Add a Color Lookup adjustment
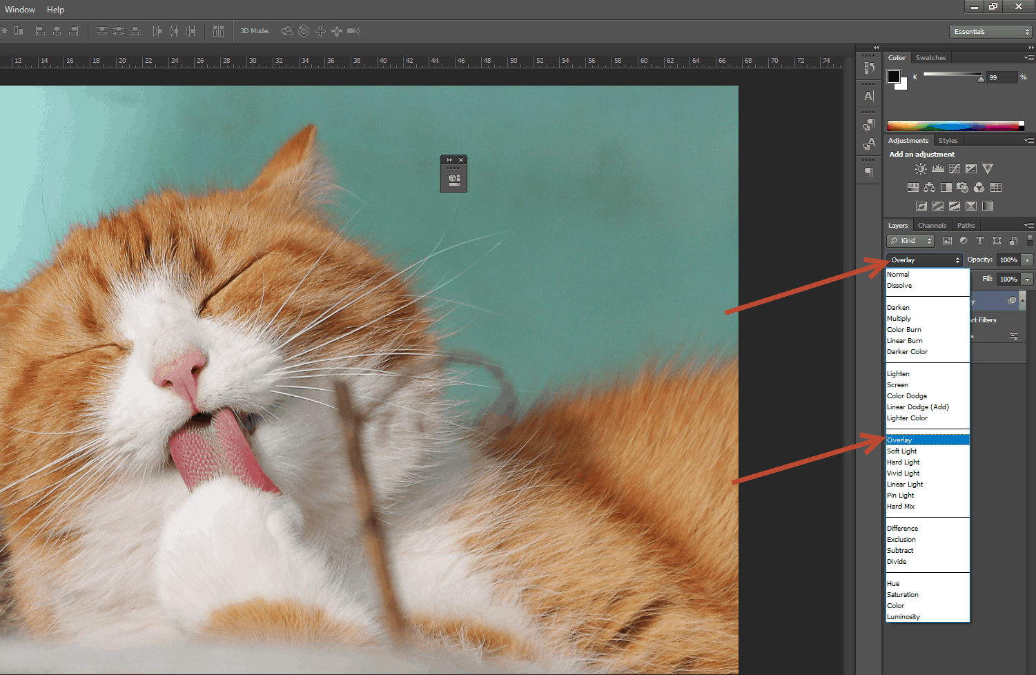Viewport: 1036px width, 675px height. (x=996, y=187)
